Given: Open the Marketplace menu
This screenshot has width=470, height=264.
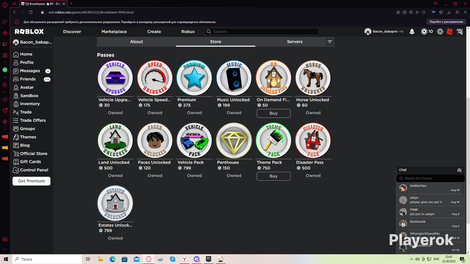Looking at the screenshot, I should [114, 32].
